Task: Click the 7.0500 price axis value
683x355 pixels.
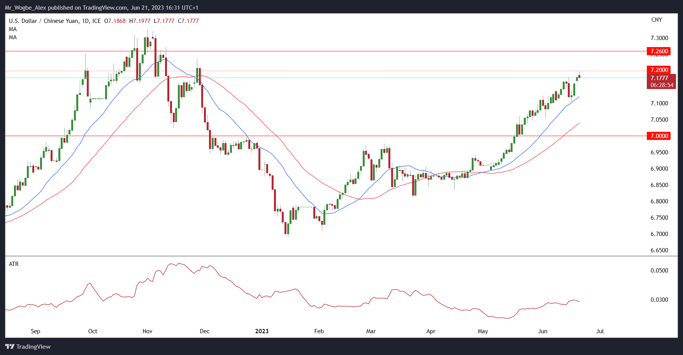Action: 659,120
